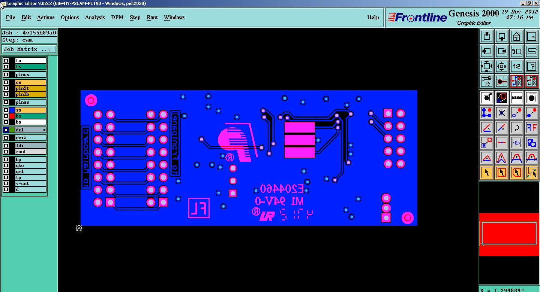Select the rotate arrow tool

click(x=517, y=128)
